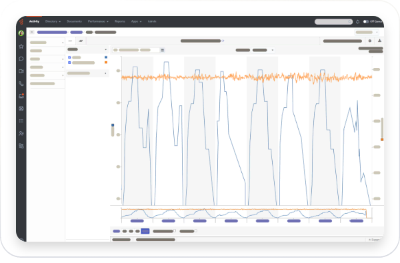
Task: Click the orange series color swatch
Action: (x=106, y=63)
